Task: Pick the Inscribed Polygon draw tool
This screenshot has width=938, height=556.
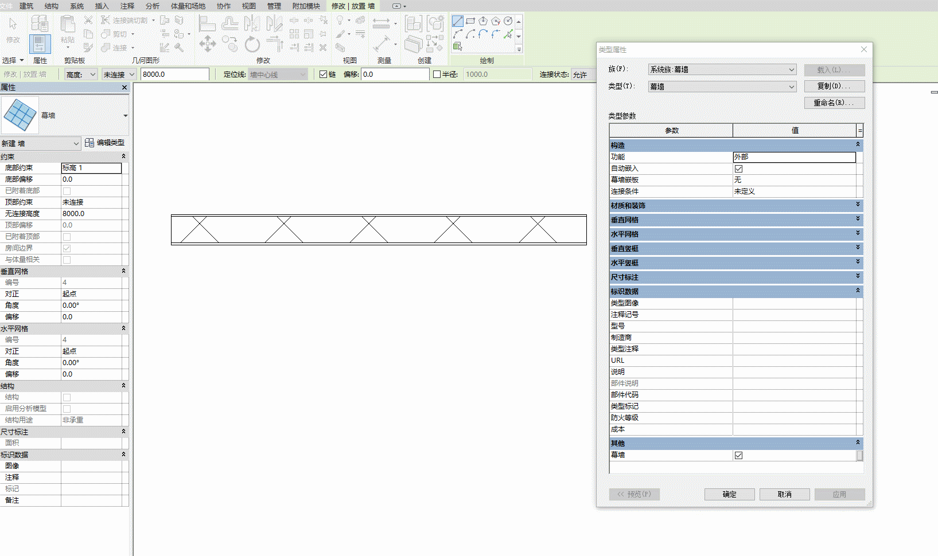Action: tap(483, 21)
